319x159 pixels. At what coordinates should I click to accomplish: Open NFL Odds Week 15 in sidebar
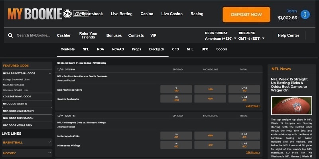coord(26,103)
